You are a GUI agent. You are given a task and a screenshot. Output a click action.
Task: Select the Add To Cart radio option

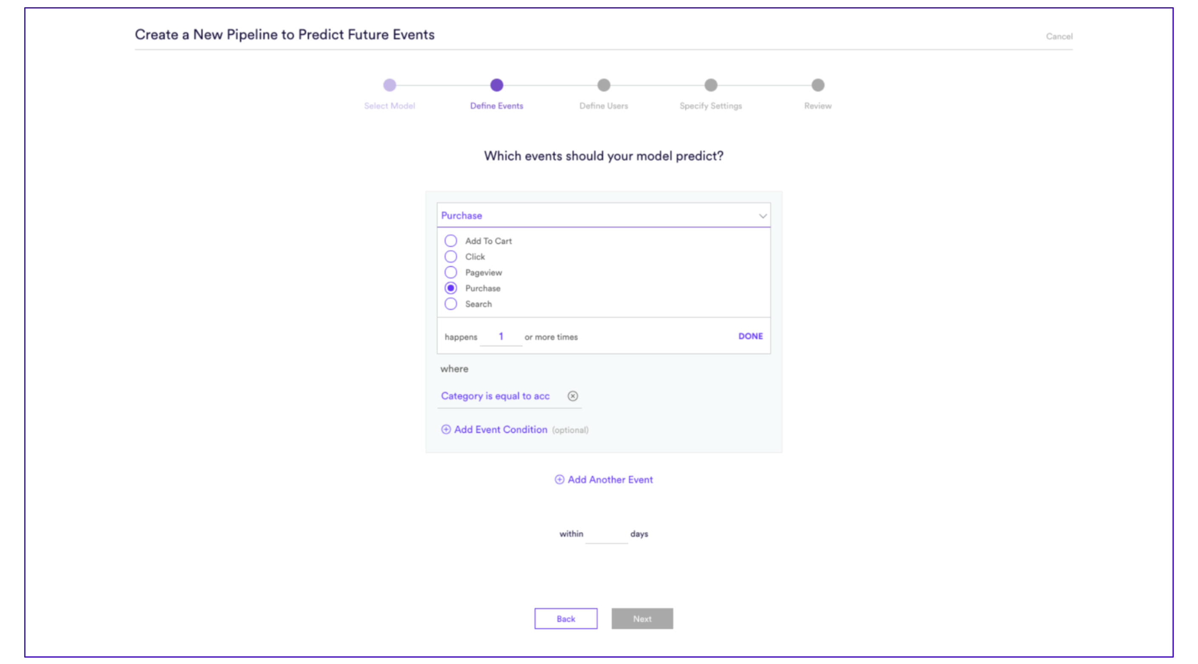click(x=451, y=241)
